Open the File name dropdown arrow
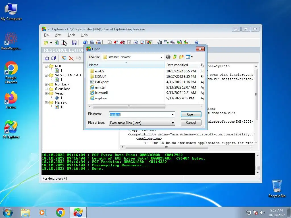 pyautogui.click(x=172, y=115)
